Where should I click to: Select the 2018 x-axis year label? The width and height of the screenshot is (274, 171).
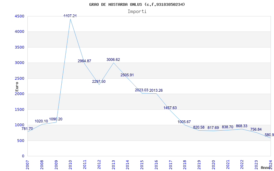(x=185, y=165)
